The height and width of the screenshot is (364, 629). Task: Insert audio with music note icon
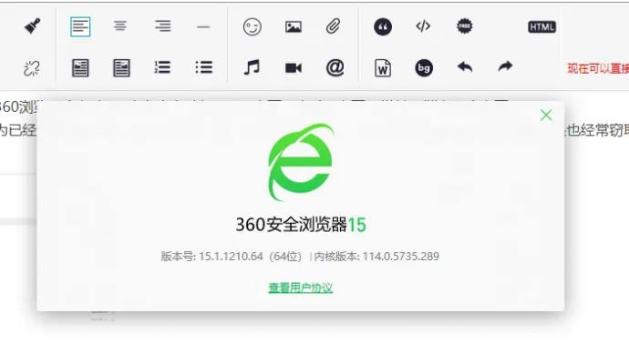[252, 67]
